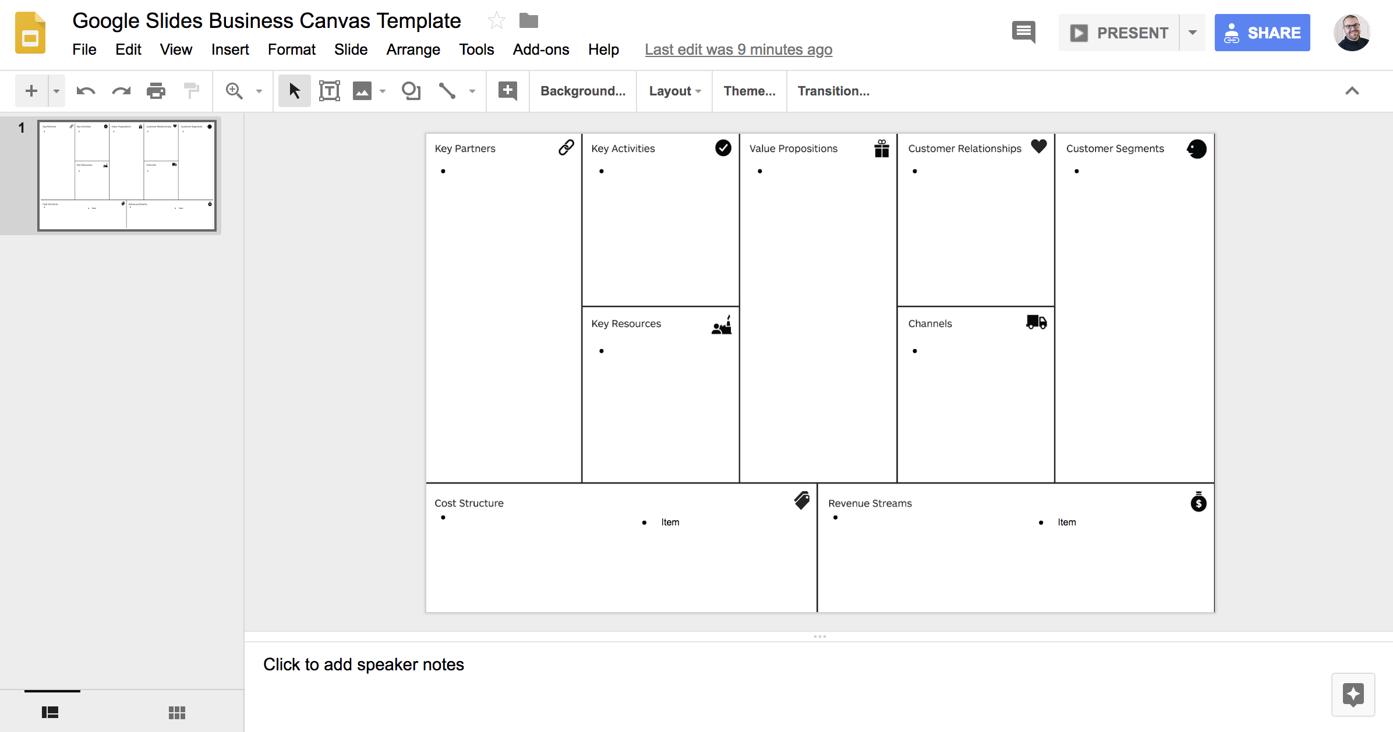Image resolution: width=1393 pixels, height=732 pixels.
Task: Click the add comment toolbar icon
Action: [507, 91]
